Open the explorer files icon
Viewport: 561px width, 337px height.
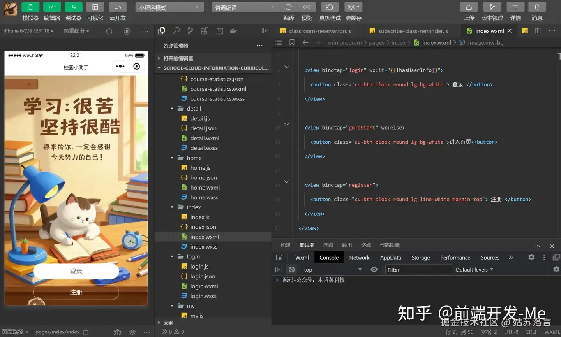162,31
